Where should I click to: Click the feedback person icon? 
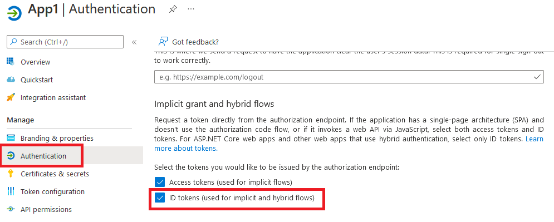pos(163,42)
